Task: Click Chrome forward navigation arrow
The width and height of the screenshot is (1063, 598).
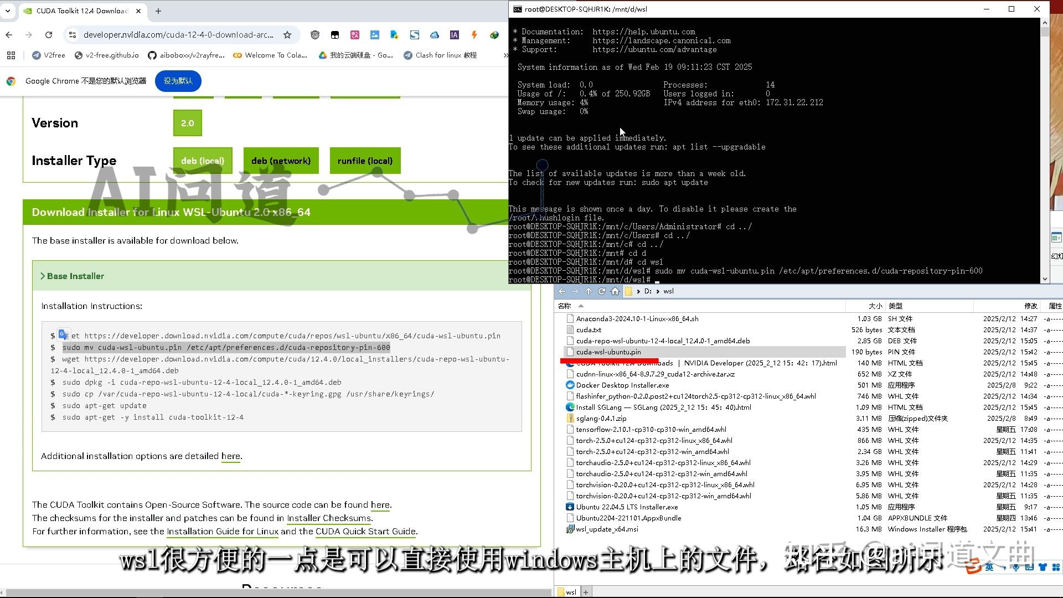Action: (x=29, y=35)
